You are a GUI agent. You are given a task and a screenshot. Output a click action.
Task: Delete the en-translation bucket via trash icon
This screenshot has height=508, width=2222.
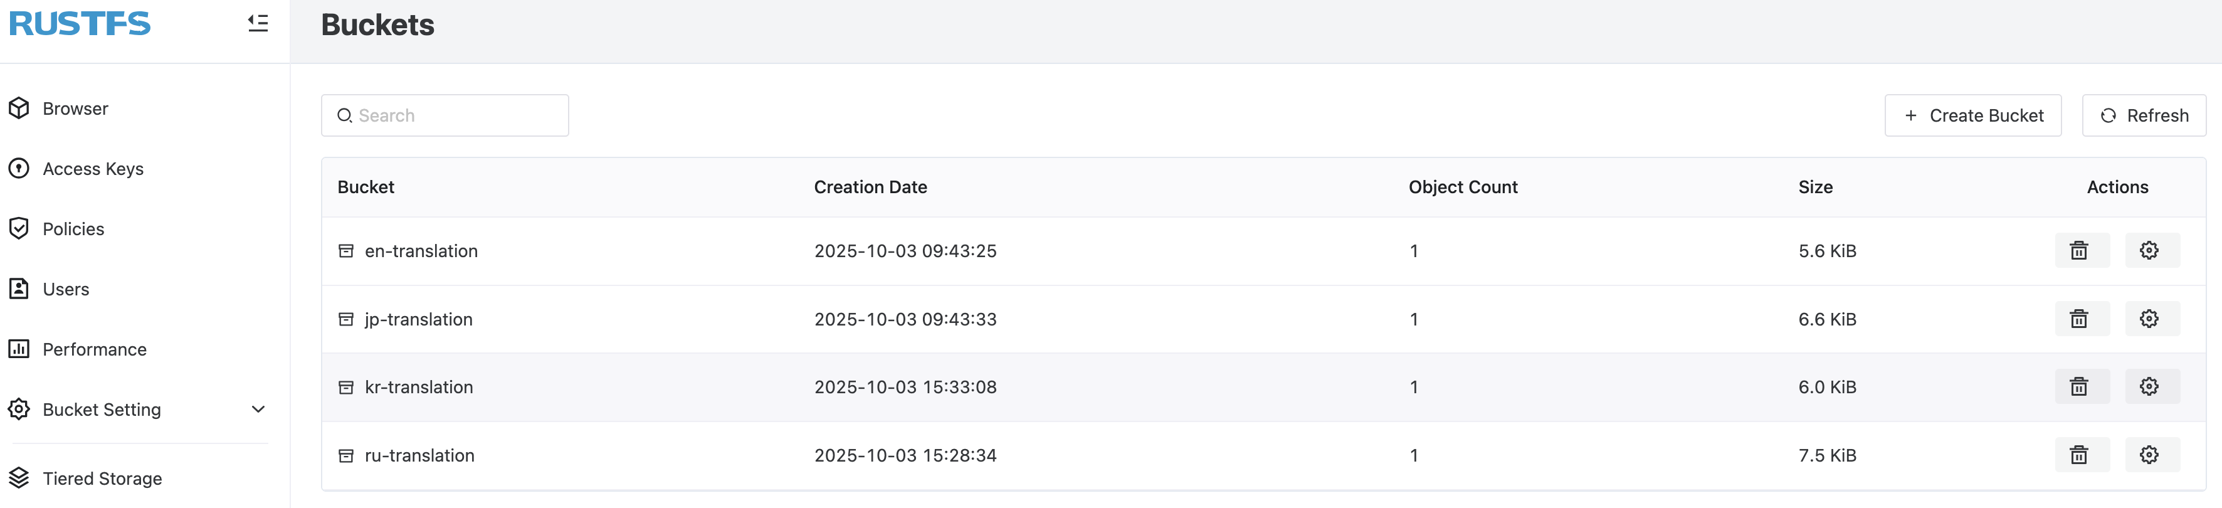(2080, 250)
